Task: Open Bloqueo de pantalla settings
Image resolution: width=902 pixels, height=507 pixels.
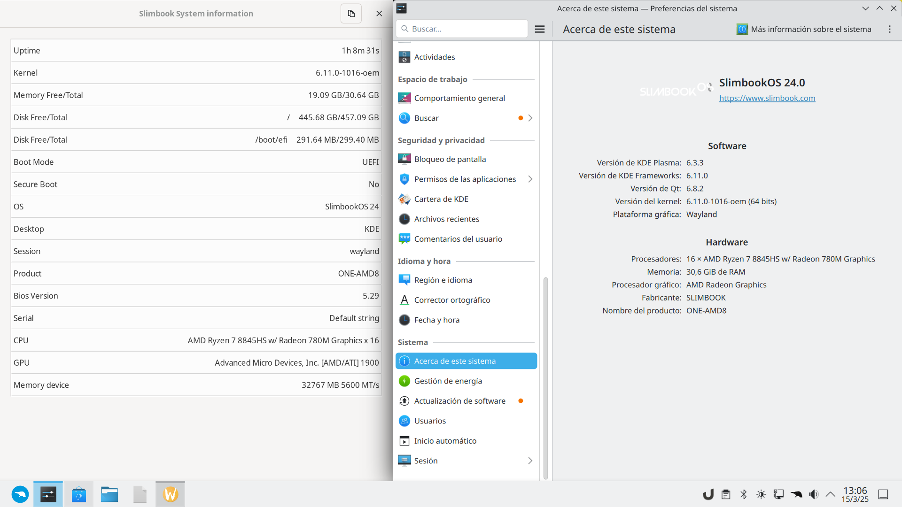Action: click(x=466, y=159)
